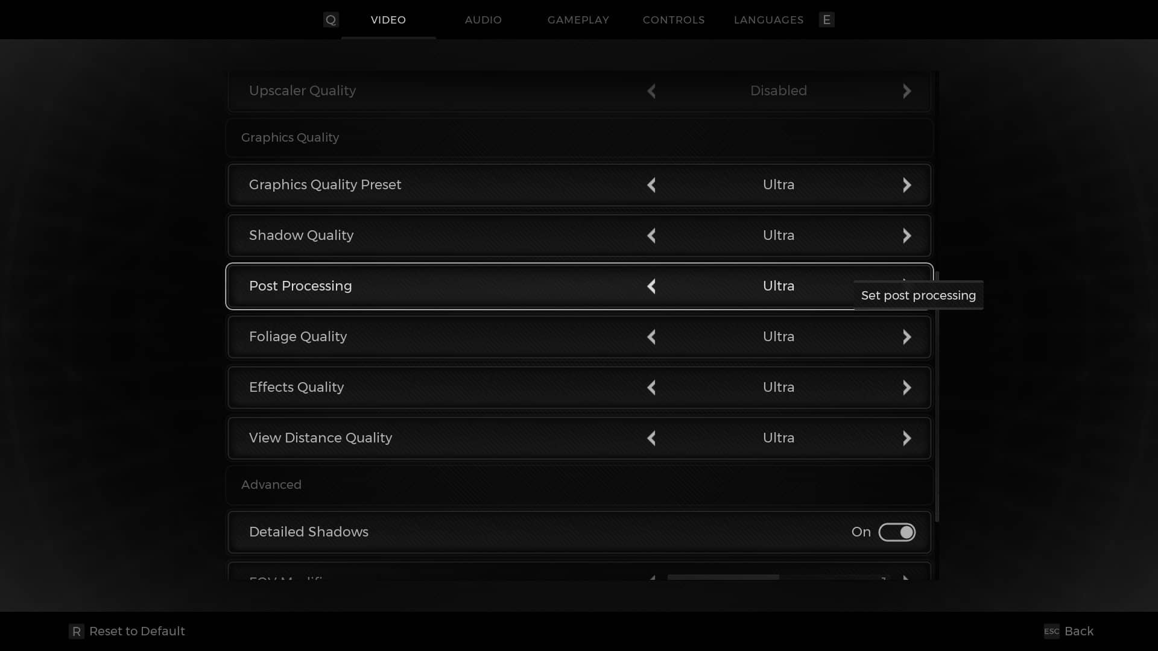Screen dimensions: 1158x651
Task: Click the Advanced section header
Action: coord(271,485)
